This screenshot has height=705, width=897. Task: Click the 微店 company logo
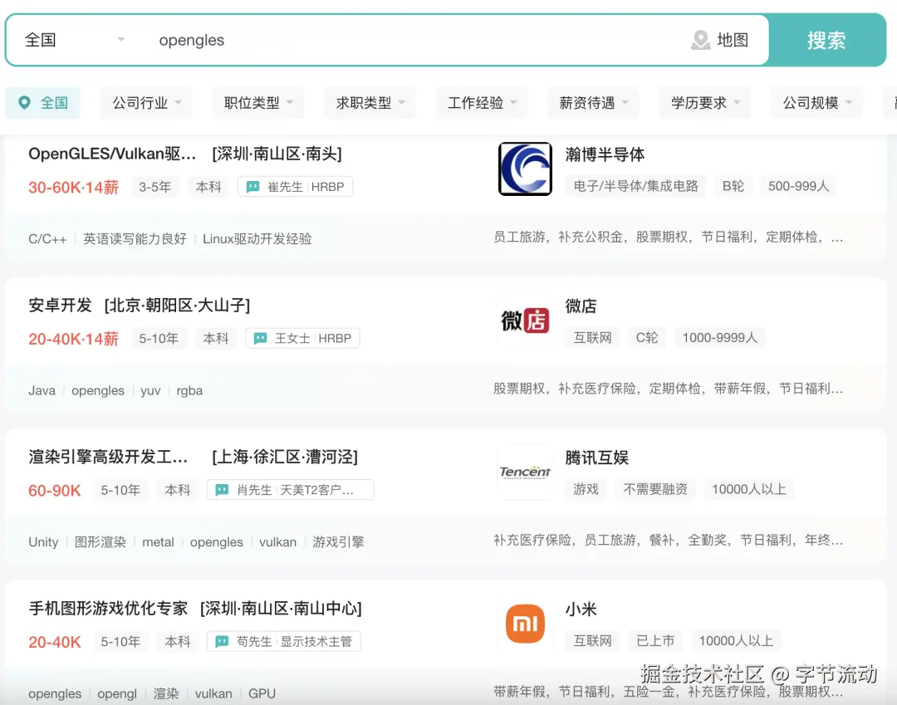525,320
